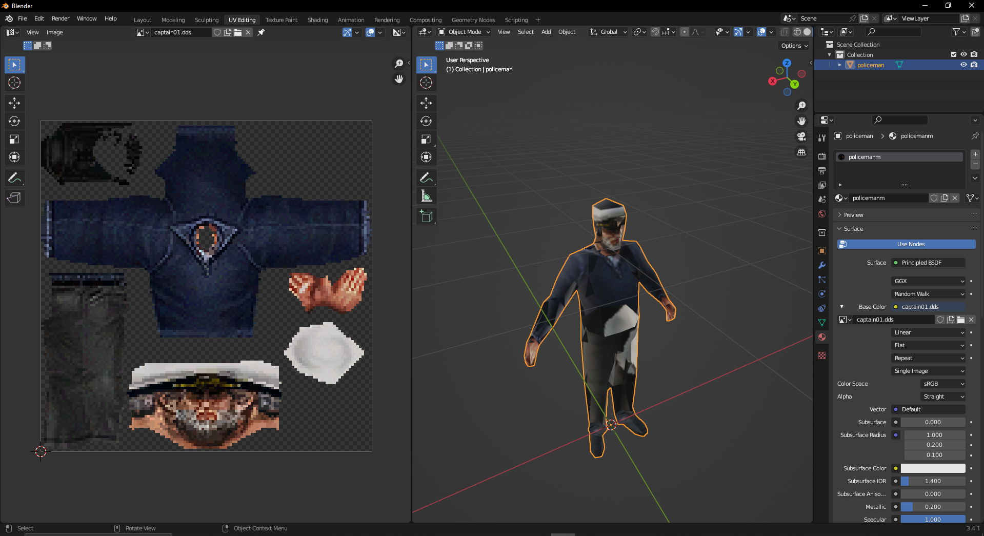Open the Render menu
This screenshot has width=984, height=536.
click(x=61, y=18)
